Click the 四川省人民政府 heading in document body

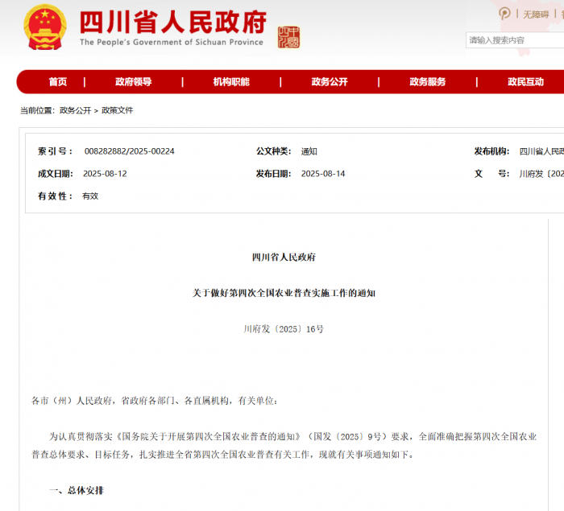[284, 258]
